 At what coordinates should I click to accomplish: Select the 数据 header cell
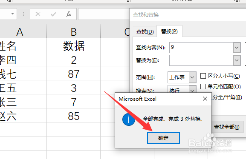click(x=74, y=45)
